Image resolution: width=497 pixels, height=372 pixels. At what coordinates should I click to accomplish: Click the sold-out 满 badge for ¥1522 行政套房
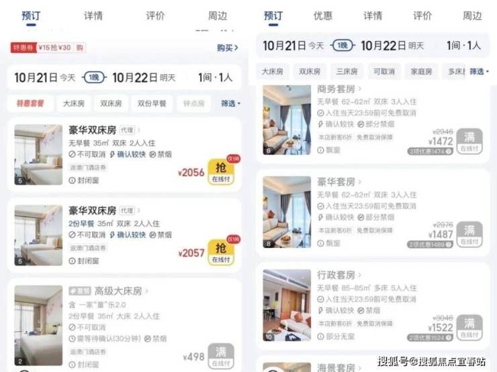[x=469, y=327]
